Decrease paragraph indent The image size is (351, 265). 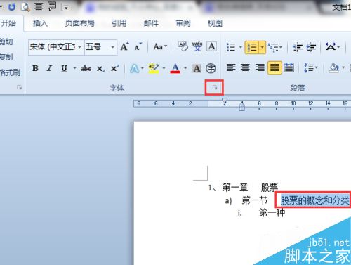pyautogui.click(x=298, y=47)
